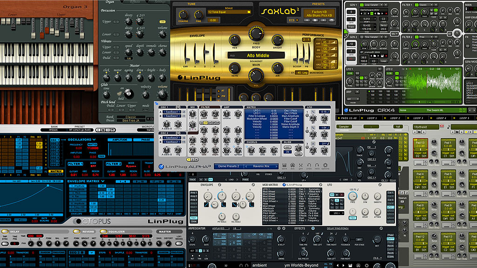This screenshot has height=268, width=477.
Task: Expand the Octopus ENVELOPE MATRIX dropdown
Action: [103, 181]
